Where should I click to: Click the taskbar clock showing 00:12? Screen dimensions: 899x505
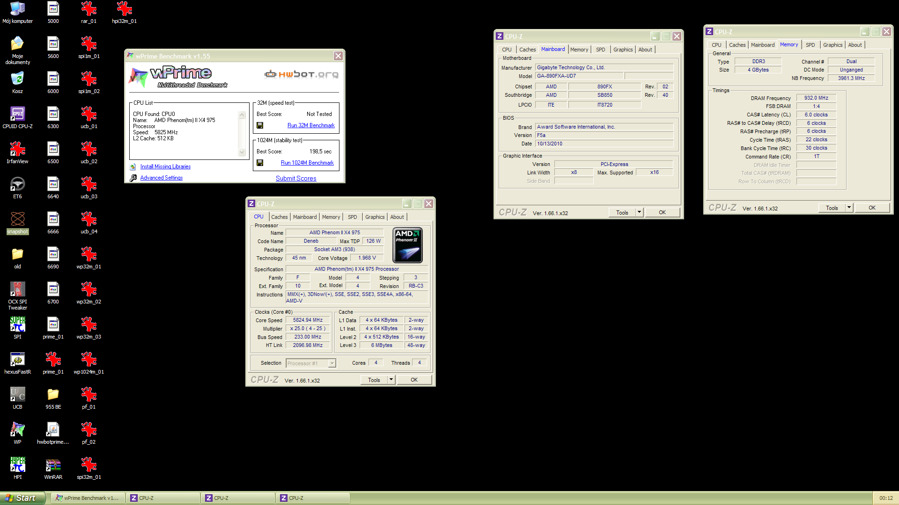[886, 498]
